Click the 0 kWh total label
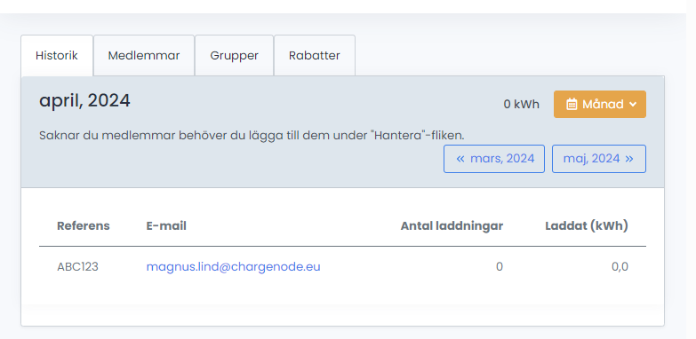 (x=522, y=105)
